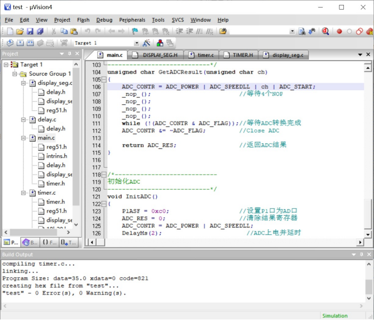Pin the Build Output panel
374x320 pixels.
362,255
